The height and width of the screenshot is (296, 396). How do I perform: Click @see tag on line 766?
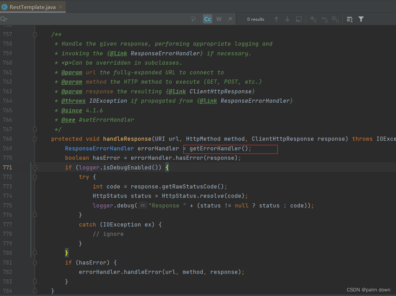68,120
